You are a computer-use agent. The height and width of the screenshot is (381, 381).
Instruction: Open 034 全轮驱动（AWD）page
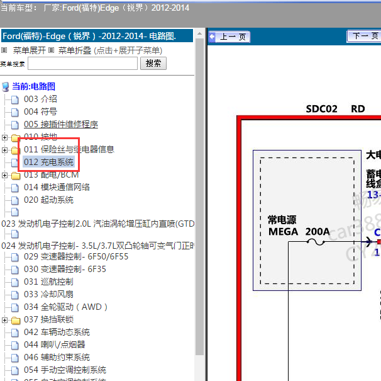(x=65, y=307)
